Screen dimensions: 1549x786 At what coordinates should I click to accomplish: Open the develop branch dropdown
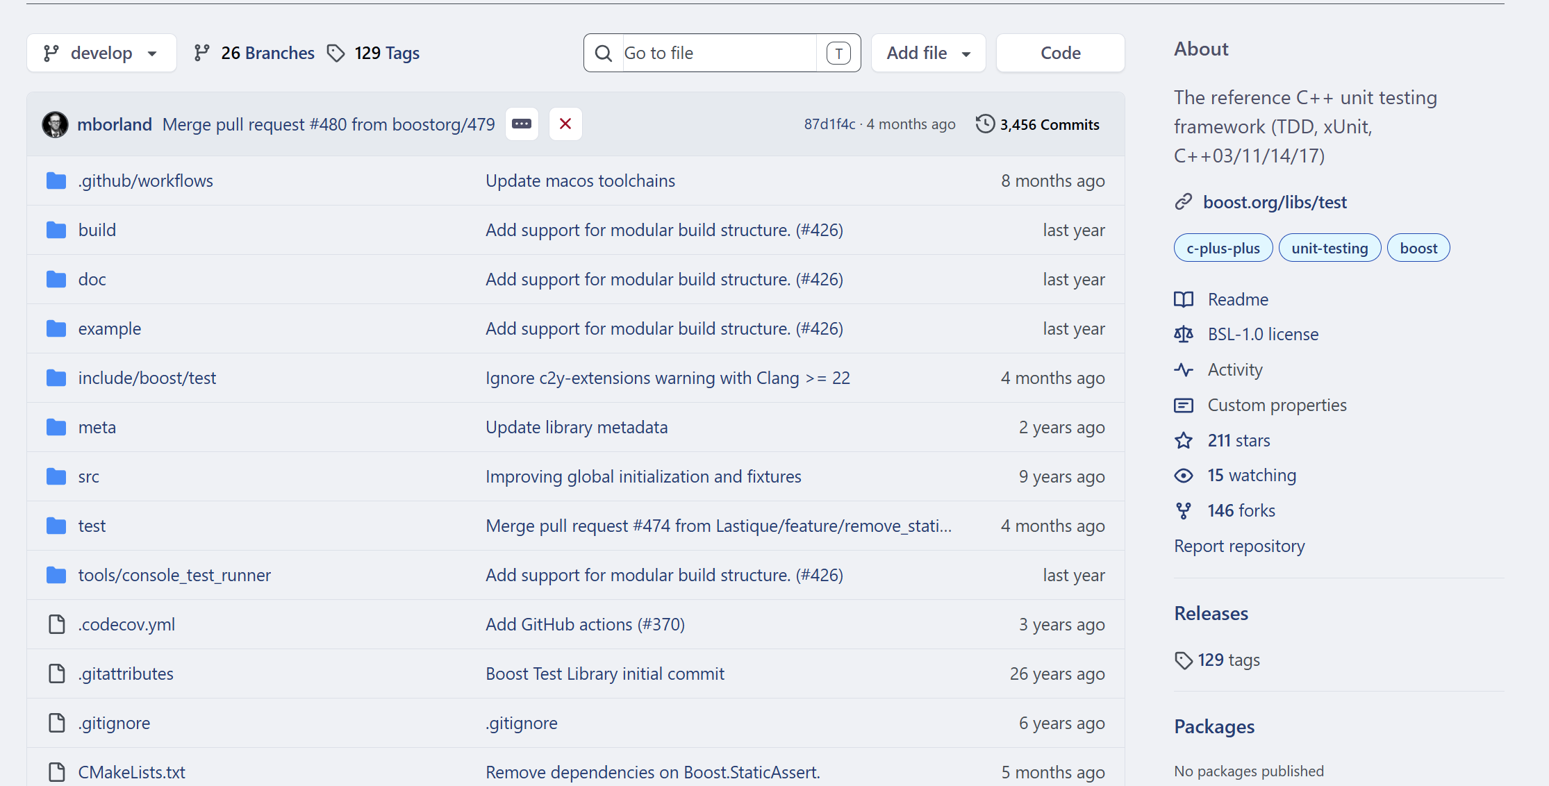click(x=101, y=53)
